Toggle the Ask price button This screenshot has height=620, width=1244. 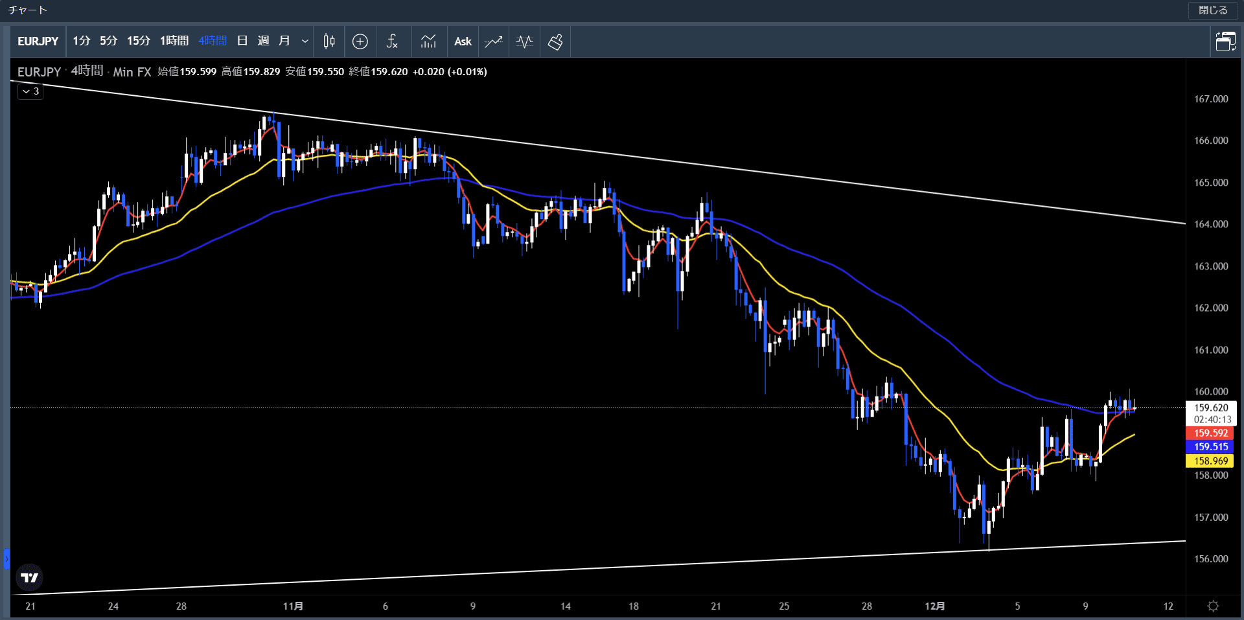point(463,41)
